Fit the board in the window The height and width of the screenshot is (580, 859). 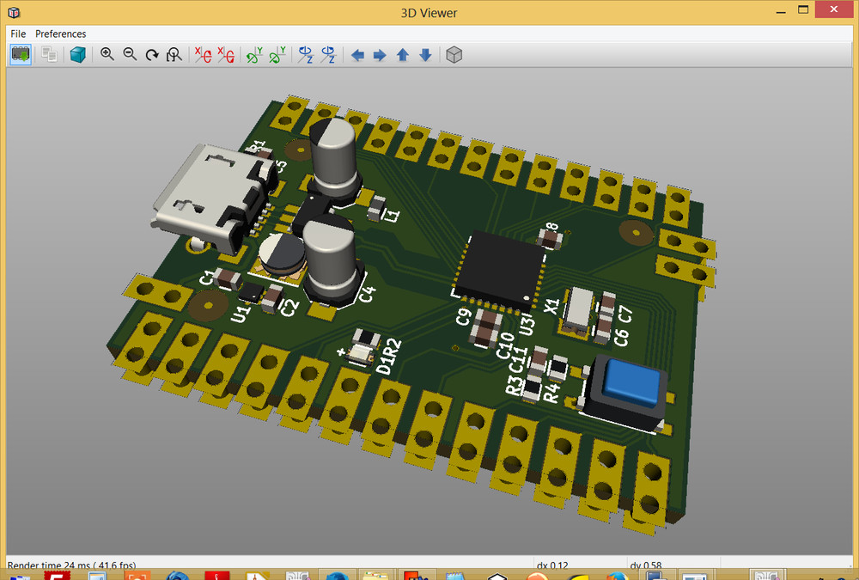(174, 54)
